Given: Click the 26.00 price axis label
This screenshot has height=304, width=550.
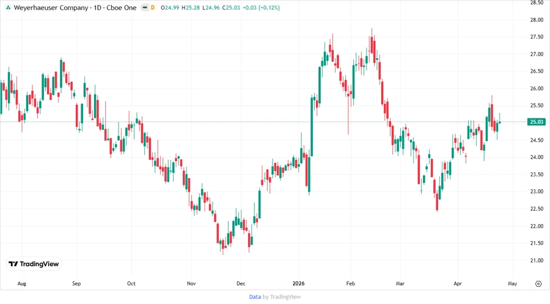Looking at the screenshot, I should tap(537, 89).
